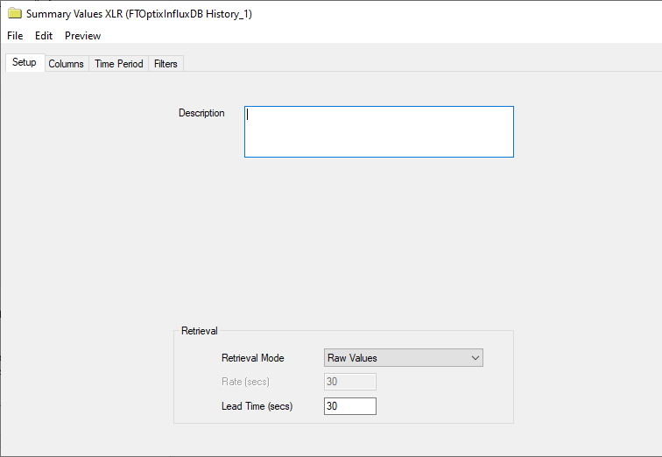This screenshot has height=457, width=662.
Task: Show the Filters tab
Action: pyautogui.click(x=165, y=64)
